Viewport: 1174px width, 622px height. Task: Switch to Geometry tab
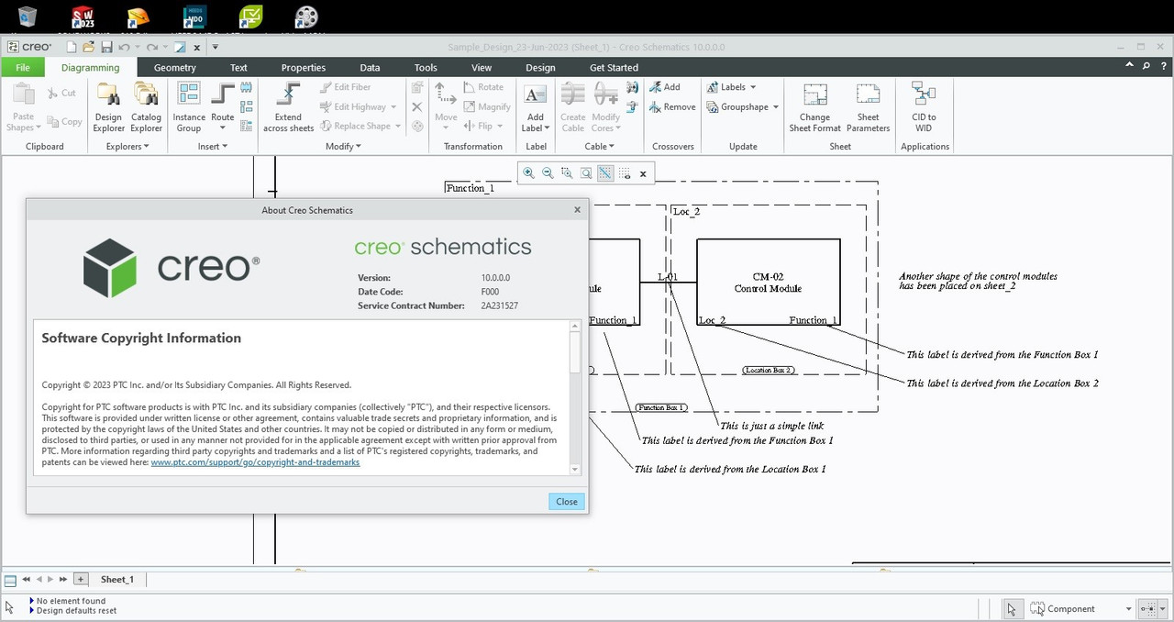(x=174, y=67)
